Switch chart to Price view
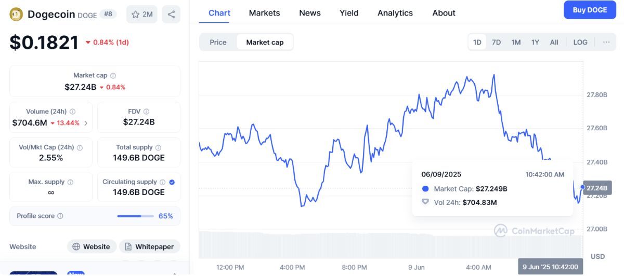The width and height of the screenshot is (624, 276). pos(218,42)
